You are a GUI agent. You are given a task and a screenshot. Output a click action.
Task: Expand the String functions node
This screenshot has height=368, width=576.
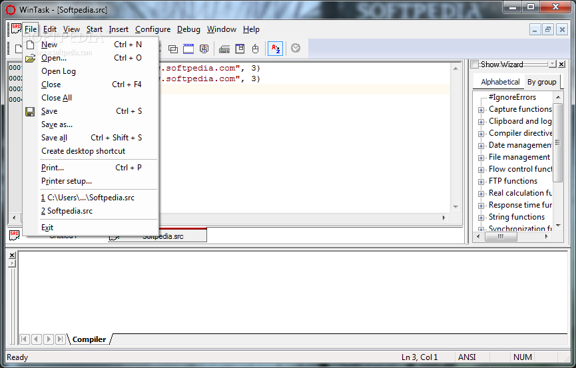click(481, 218)
